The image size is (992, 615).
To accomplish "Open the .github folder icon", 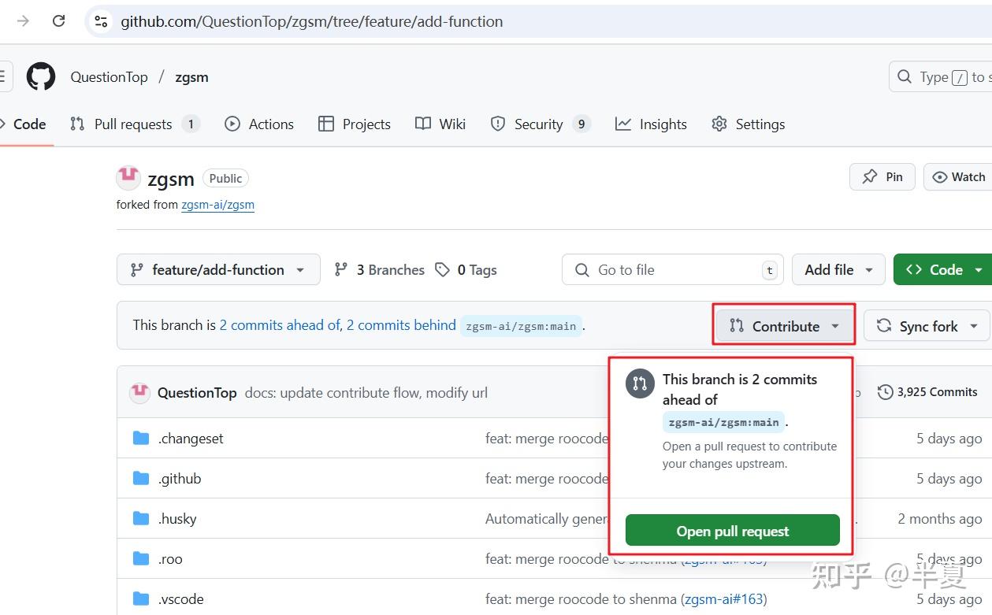I will point(141,478).
